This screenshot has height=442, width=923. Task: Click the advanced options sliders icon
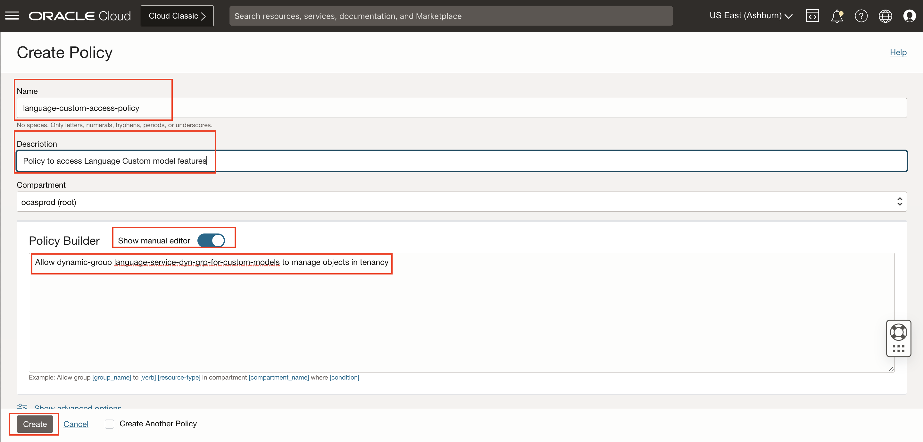pyautogui.click(x=22, y=406)
